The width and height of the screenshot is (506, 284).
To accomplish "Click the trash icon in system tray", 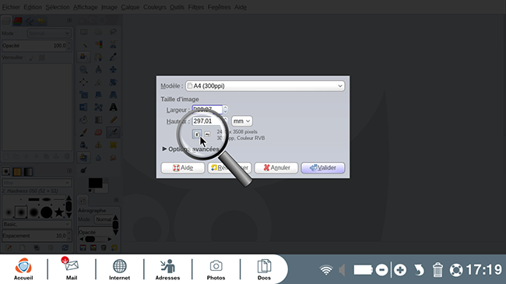I will click(437, 270).
